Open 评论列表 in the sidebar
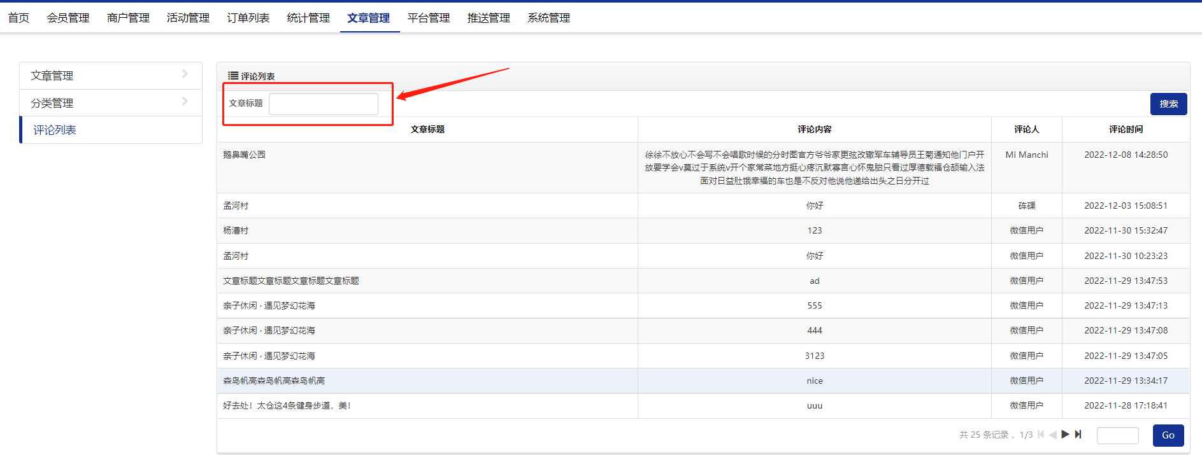 (x=55, y=130)
